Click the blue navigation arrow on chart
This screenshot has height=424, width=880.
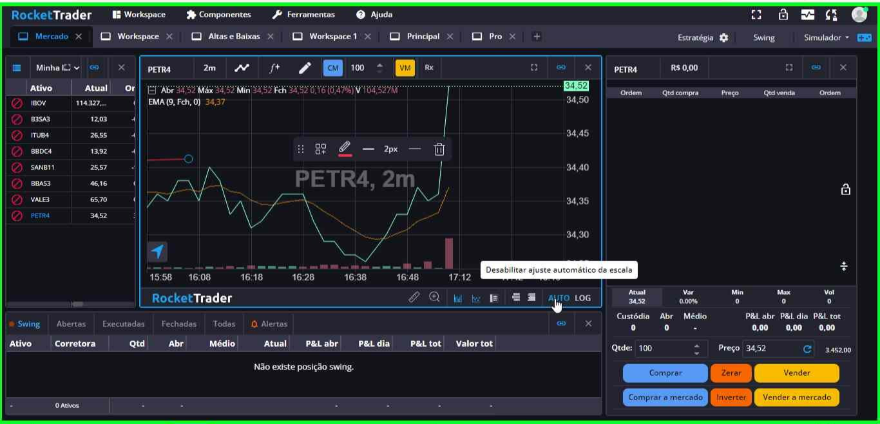coord(158,252)
